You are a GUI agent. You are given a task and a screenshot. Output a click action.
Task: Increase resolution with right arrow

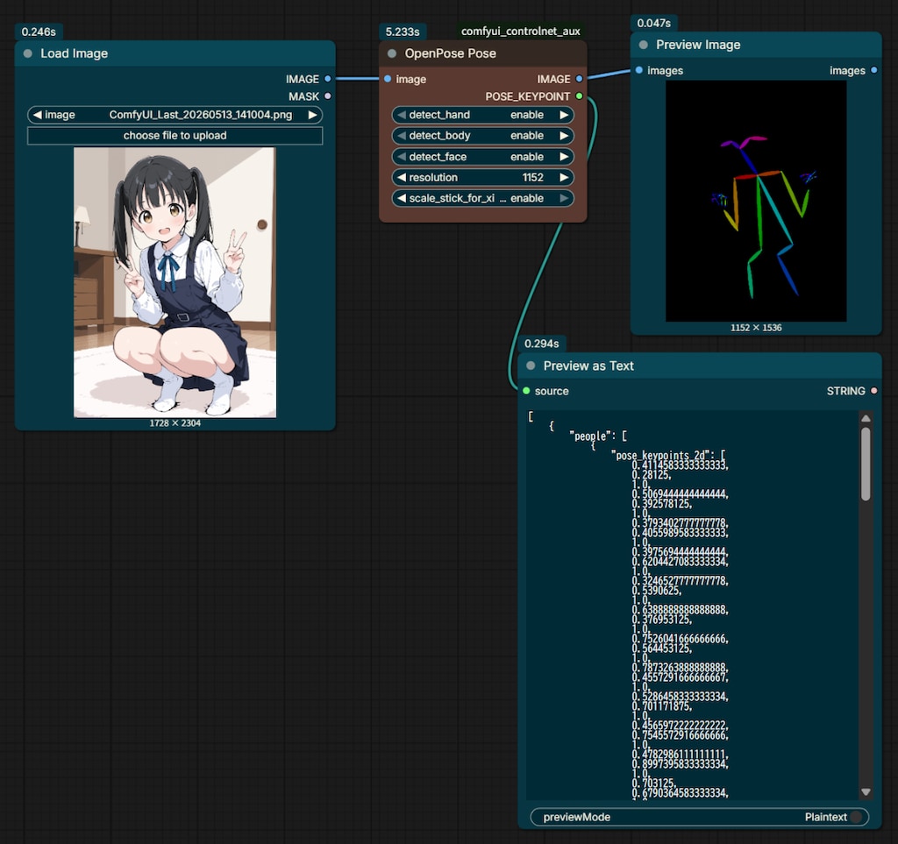[564, 177]
